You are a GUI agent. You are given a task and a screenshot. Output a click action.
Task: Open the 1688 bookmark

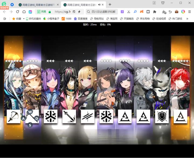pyautogui.click(x=67, y=19)
